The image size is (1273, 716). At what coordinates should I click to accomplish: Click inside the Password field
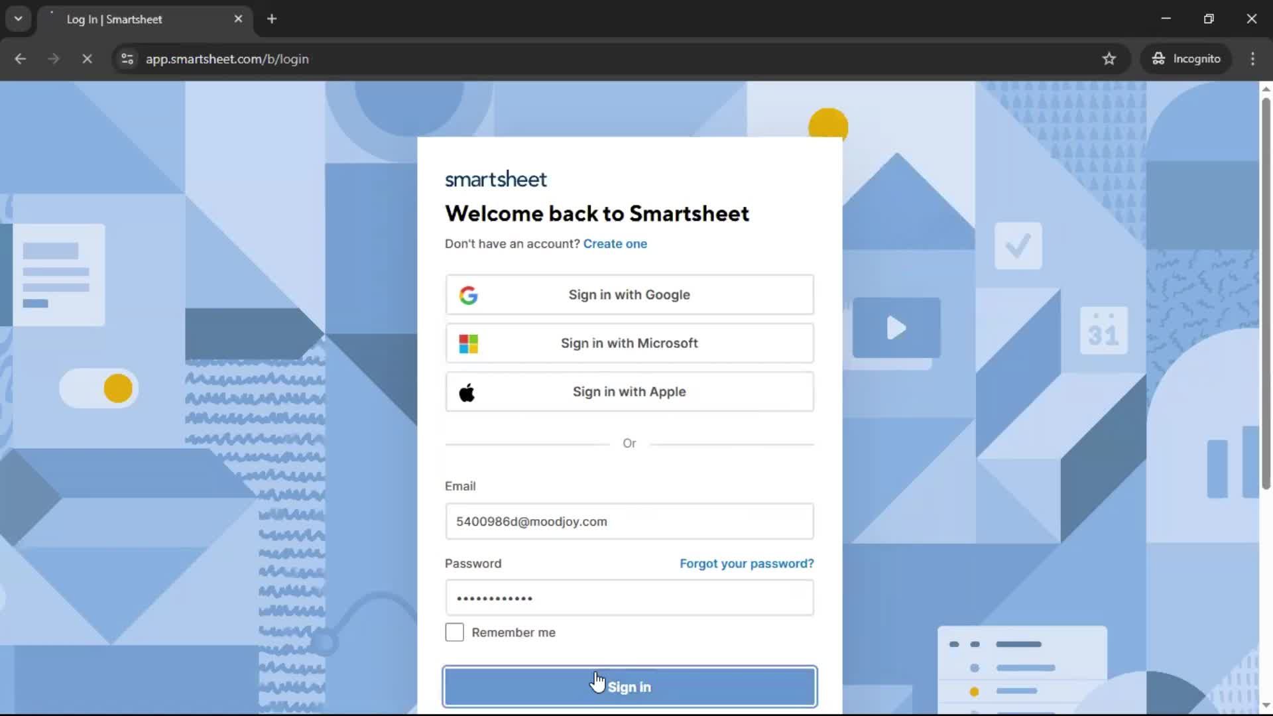[629, 597]
